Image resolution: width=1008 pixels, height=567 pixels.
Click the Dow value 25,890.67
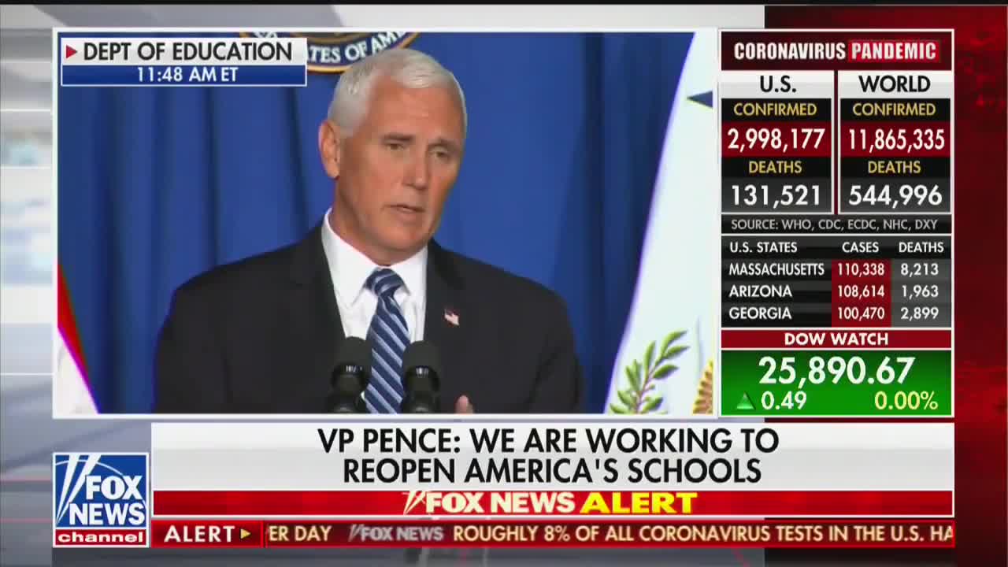point(836,371)
